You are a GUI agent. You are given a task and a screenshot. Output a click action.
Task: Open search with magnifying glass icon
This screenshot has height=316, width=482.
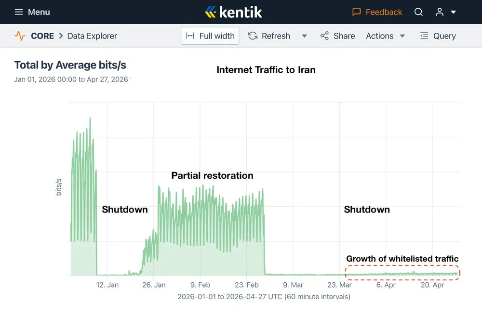[x=418, y=12]
